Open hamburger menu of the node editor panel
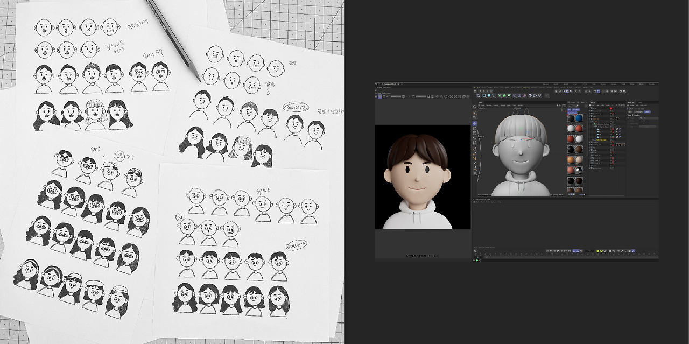 [474, 202]
